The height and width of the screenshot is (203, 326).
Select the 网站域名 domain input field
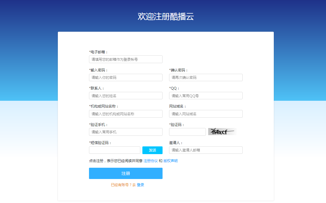[x=206, y=114]
